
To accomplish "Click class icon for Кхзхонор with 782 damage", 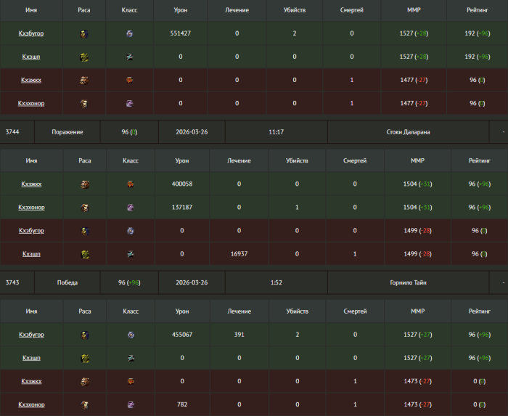I will pyautogui.click(x=130, y=404).
